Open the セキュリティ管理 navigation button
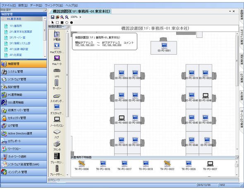This screenshot has width=244, height=190. pos(24,118)
